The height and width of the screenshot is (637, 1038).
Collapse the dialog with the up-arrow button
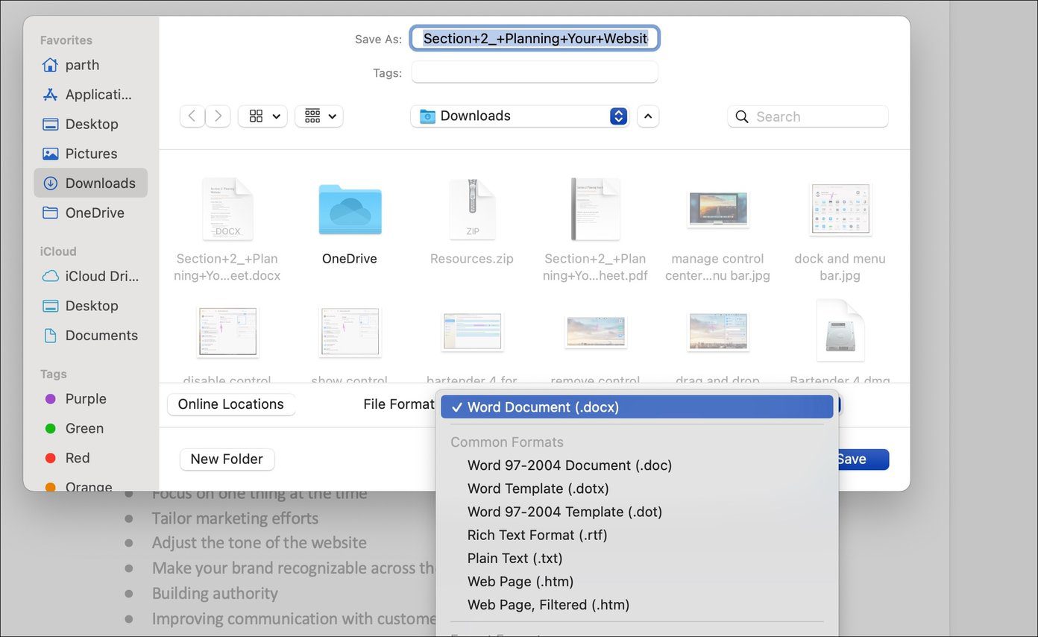pos(648,116)
